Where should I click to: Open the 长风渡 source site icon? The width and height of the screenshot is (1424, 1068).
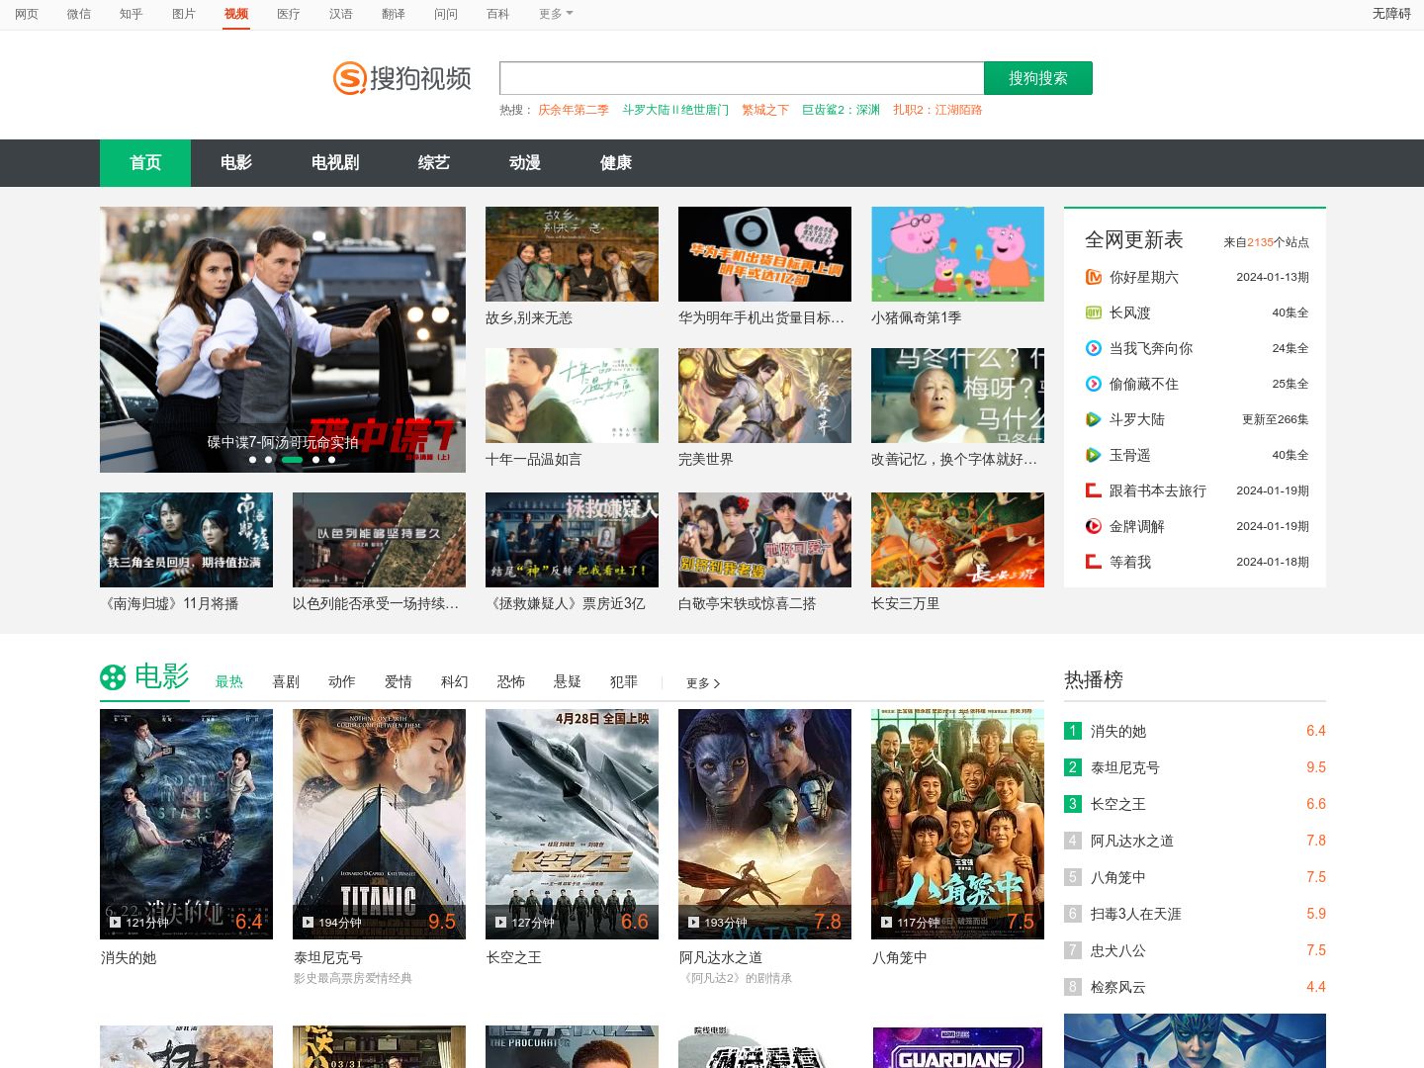pos(1094,312)
